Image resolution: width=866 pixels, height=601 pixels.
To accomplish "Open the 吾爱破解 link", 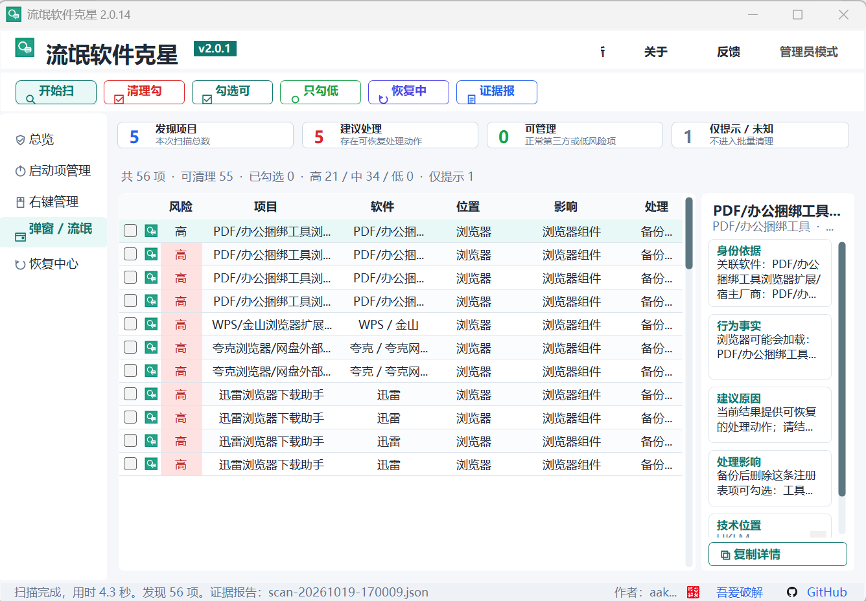I will pyautogui.click(x=740, y=592).
